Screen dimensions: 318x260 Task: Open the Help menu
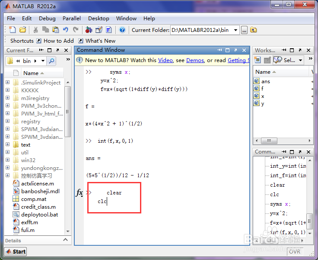pos(149,19)
